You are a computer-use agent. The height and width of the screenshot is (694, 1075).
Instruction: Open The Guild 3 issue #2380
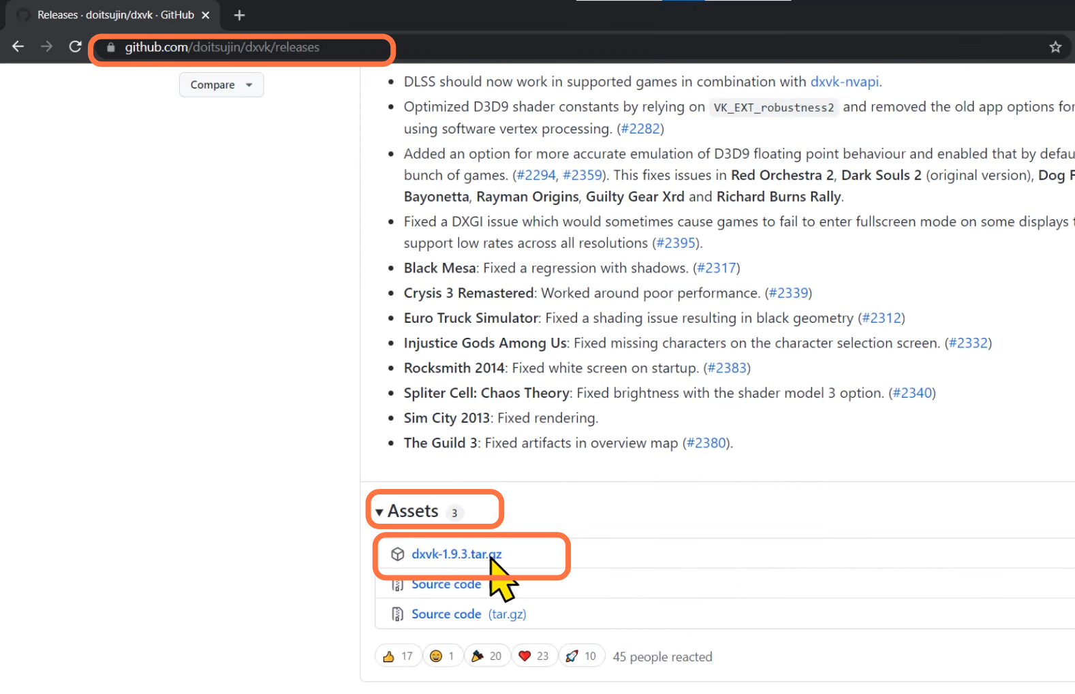tap(706, 443)
